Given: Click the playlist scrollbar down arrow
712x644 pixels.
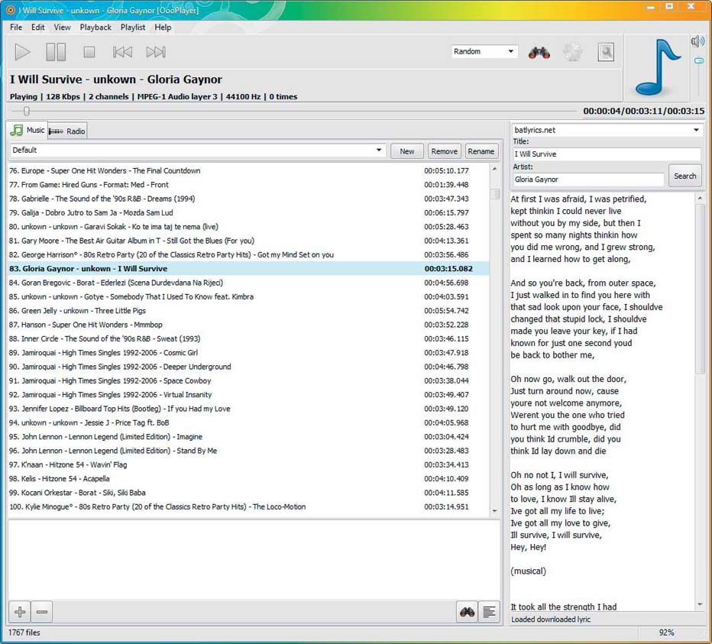Looking at the screenshot, I should [x=494, y=511].
